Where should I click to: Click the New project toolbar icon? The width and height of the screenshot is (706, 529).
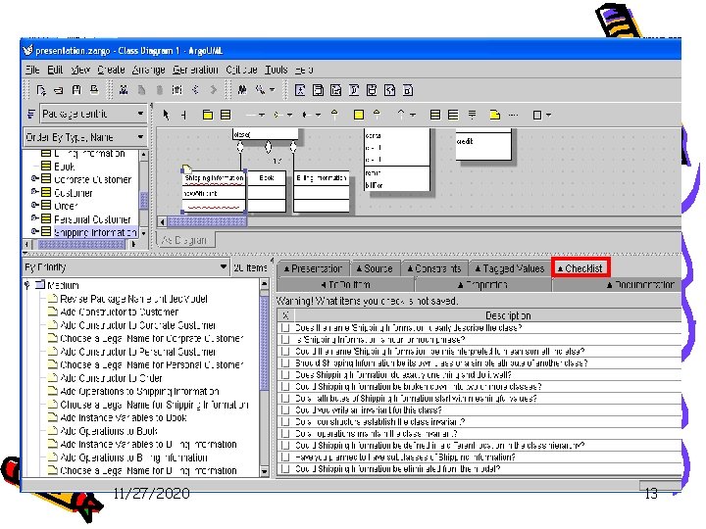coord(41,90)
